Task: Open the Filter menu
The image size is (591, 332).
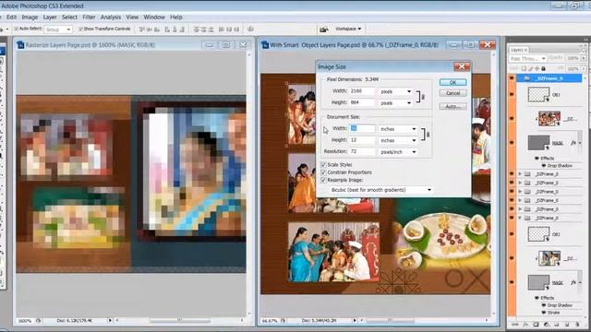Action: click(x=89, y=17)
